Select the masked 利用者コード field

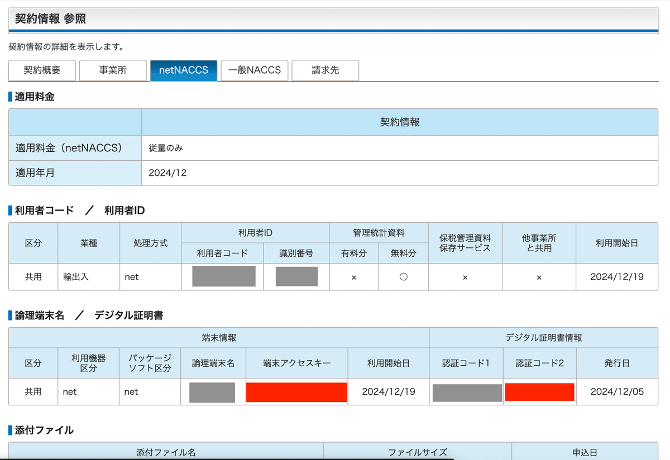[x=222, y=276]
